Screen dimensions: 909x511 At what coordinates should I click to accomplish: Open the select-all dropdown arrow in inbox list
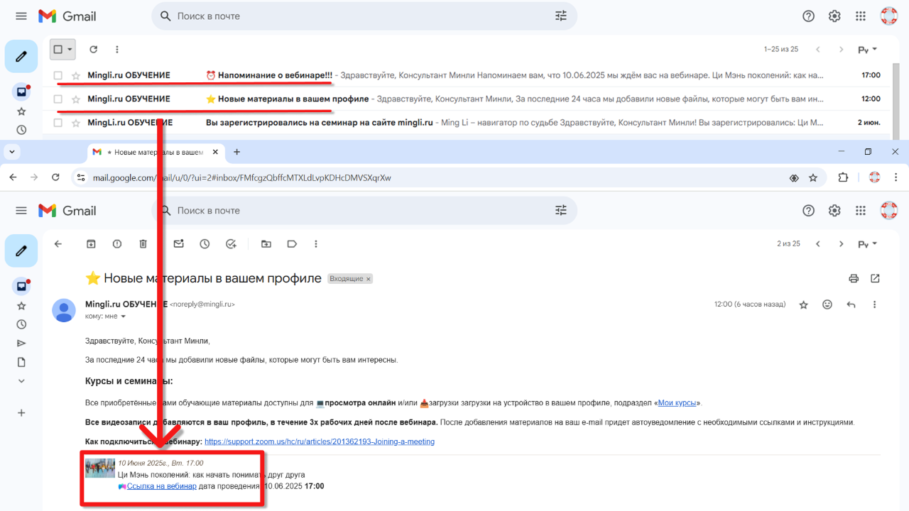click(x=70, y=50)
